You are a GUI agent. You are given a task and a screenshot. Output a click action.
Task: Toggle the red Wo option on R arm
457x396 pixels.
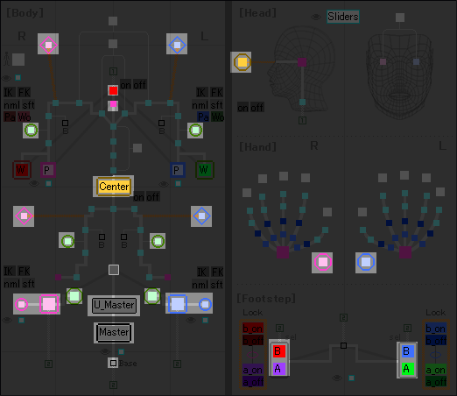coord(25,117)
